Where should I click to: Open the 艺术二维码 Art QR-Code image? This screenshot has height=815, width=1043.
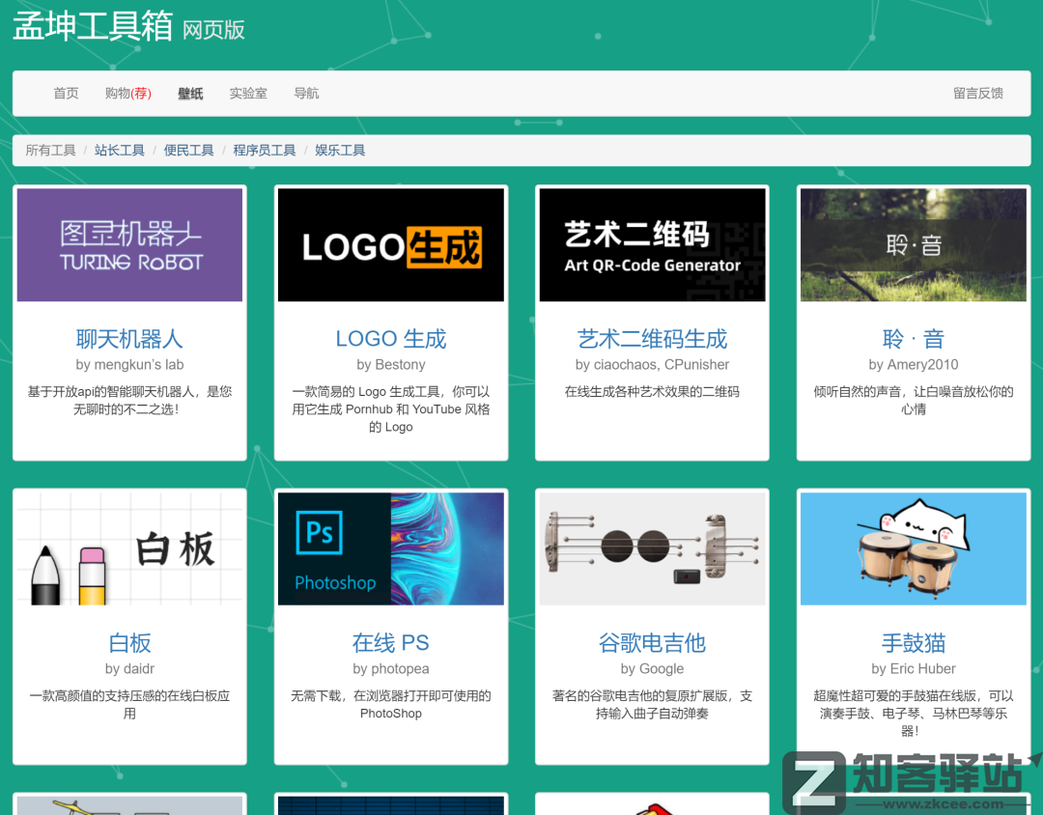(652, 244)
